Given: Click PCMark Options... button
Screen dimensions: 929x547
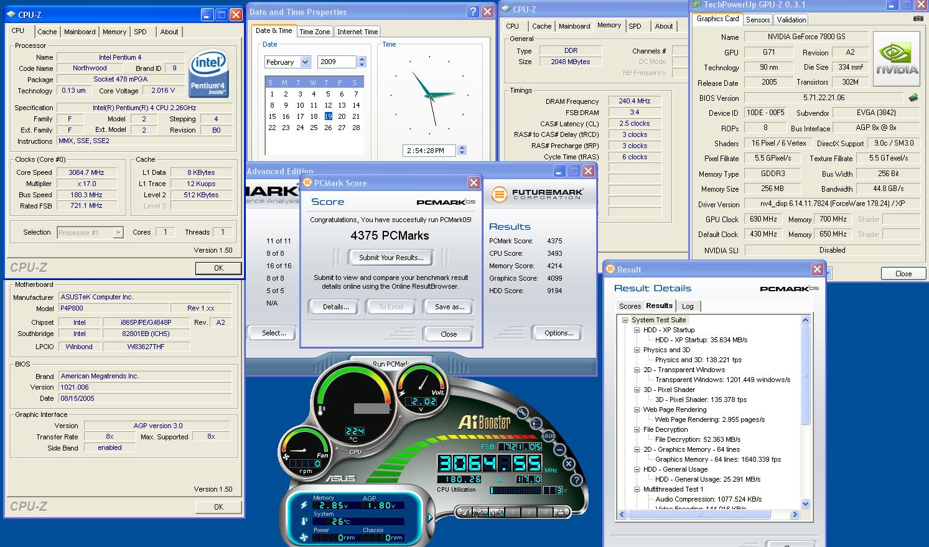Looking at the screenshot, I should (559, 333).
